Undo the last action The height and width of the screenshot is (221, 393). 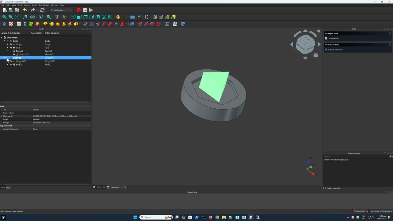click(x=25, y=10)
